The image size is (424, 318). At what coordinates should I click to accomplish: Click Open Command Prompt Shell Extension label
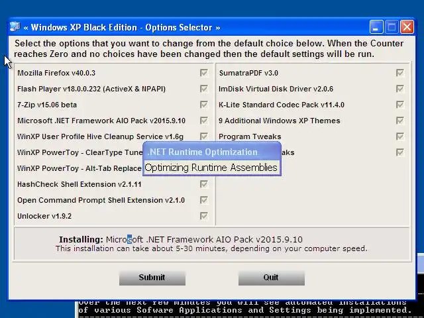[x=101, y=200]
